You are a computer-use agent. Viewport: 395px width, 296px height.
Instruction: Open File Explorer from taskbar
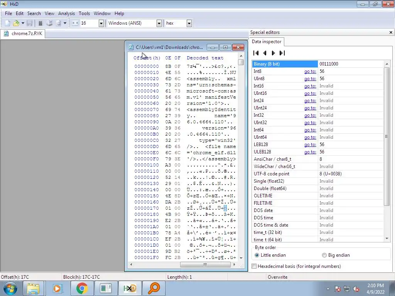(x=33, y=288)
